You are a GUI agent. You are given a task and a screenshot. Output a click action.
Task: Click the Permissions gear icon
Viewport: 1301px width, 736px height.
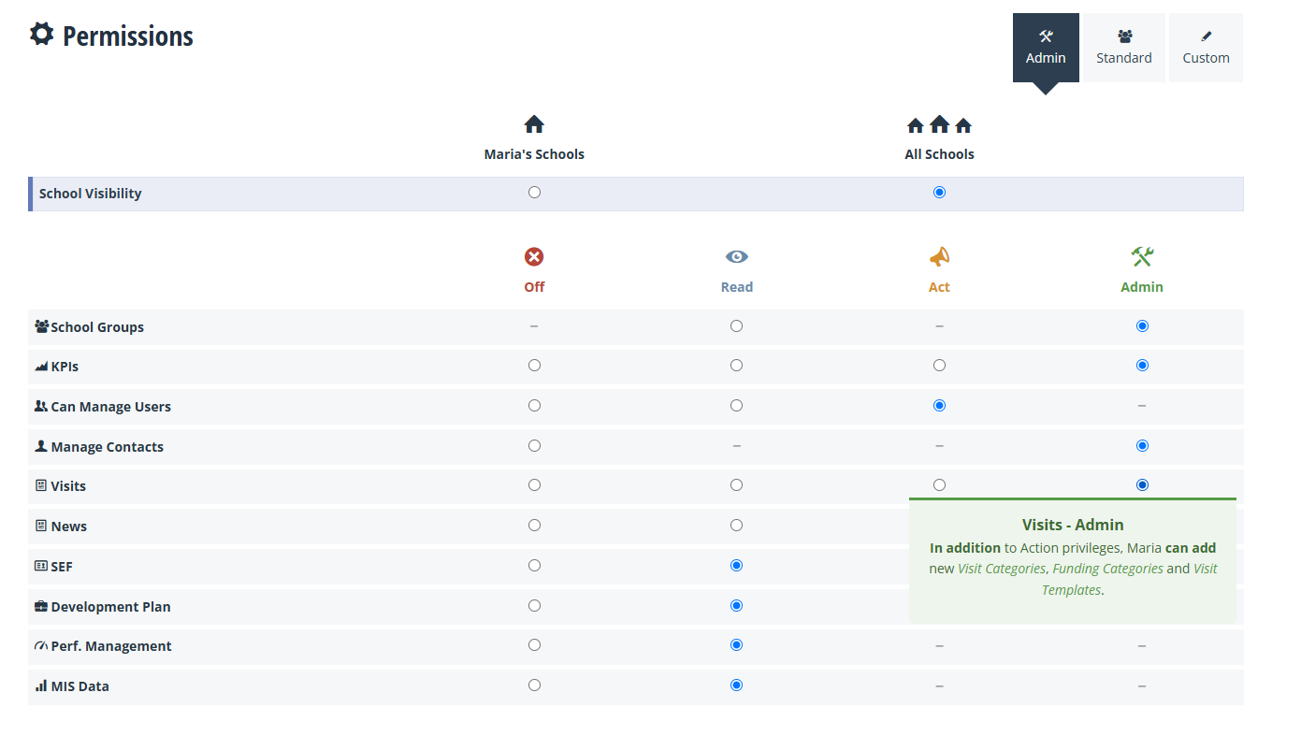point(41,35)
